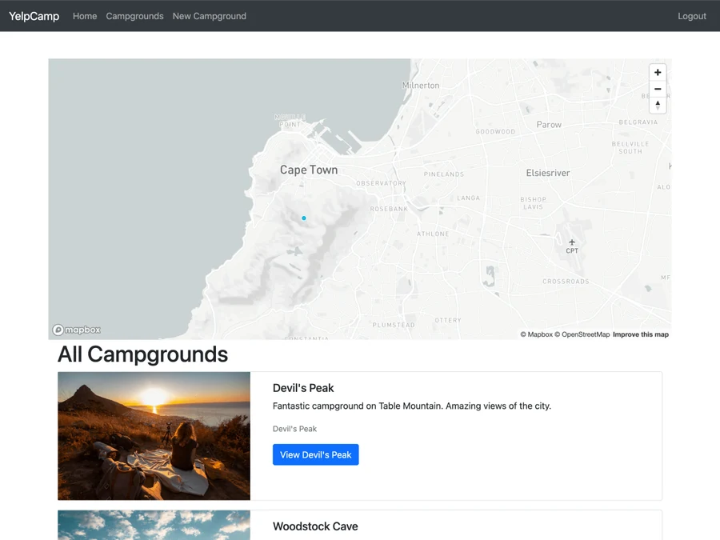
Task: Click the Devil's Peak sunset thumbnail
Action: [154, 436]
